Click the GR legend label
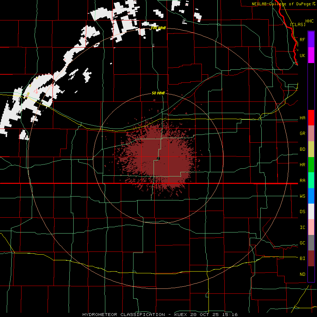The width and height of the screenshot is (317, 317). tap(302, 133)
